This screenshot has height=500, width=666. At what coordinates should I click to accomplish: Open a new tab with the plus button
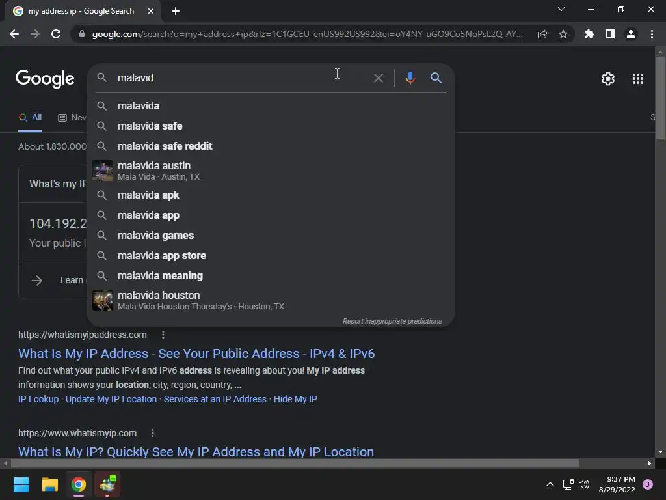(176, 11)
